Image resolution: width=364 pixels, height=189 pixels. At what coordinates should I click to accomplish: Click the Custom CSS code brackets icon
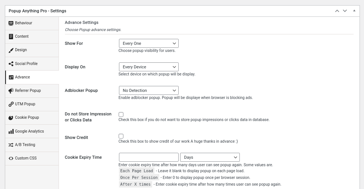11,158
